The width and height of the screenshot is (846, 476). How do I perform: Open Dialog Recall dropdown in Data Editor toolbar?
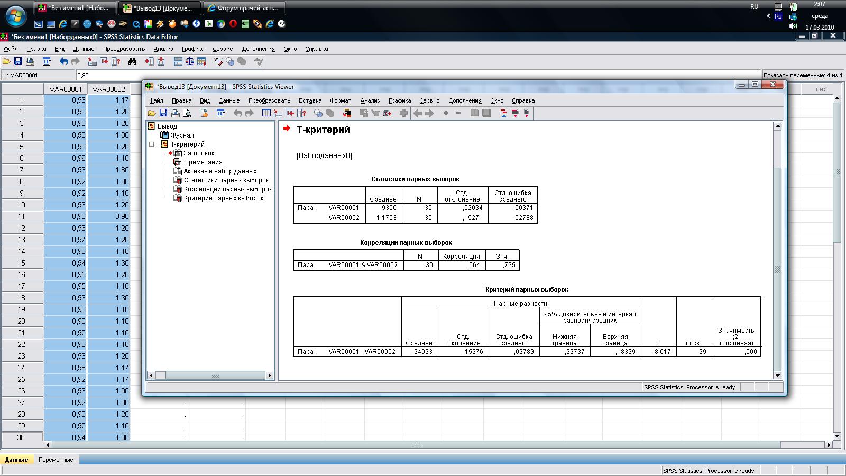click(x=47, y=61)
